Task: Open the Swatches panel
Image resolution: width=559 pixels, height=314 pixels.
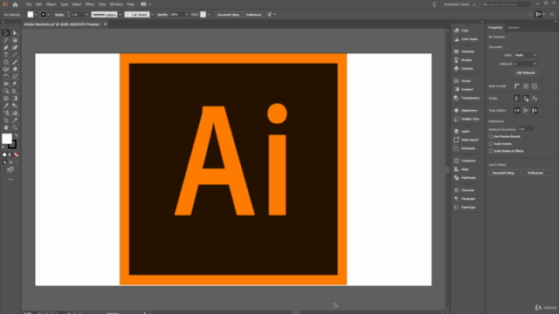Action: click(x=467, y=51)
